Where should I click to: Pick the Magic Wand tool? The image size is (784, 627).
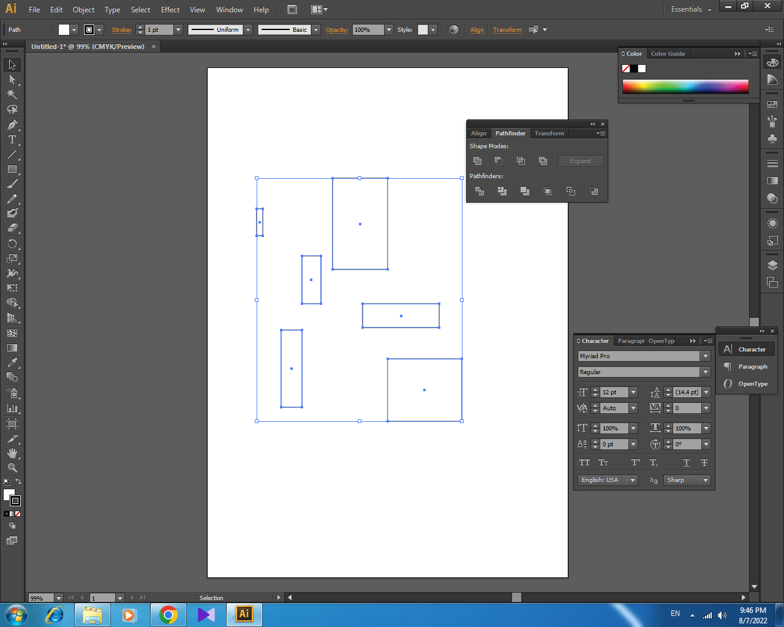coord(12,94)
